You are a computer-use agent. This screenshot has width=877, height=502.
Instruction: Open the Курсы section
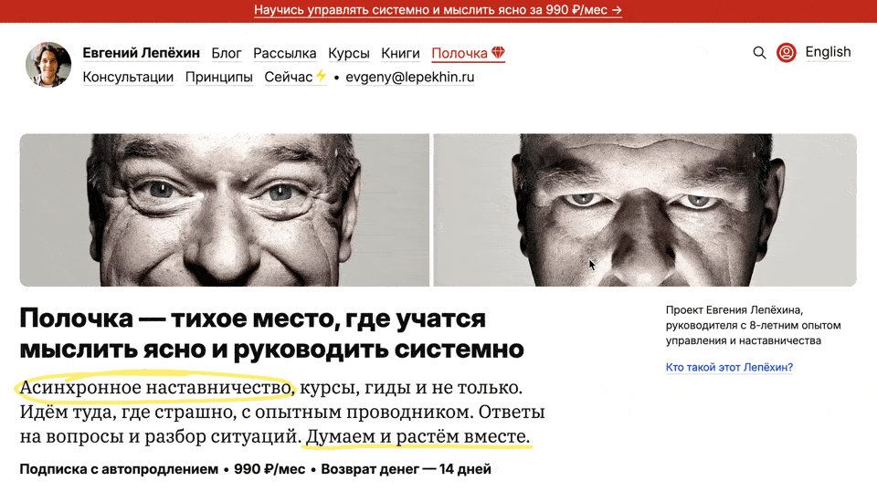pos(348,53)
